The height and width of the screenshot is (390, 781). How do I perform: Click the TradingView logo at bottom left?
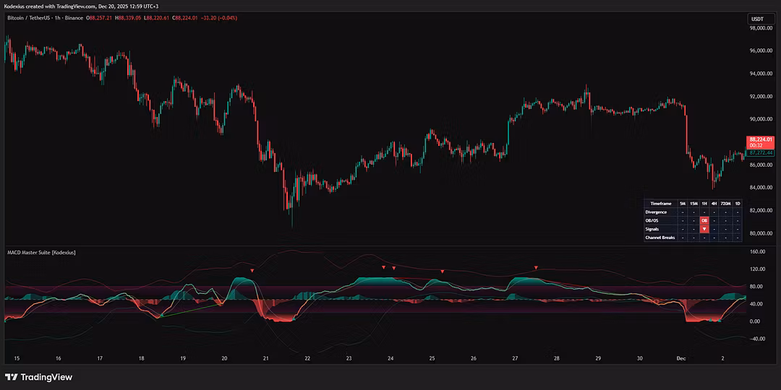(x=38, y=377)
